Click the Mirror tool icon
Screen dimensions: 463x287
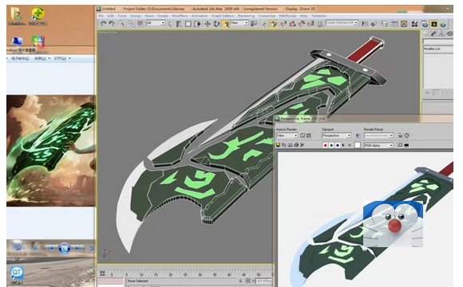(365, 24)
